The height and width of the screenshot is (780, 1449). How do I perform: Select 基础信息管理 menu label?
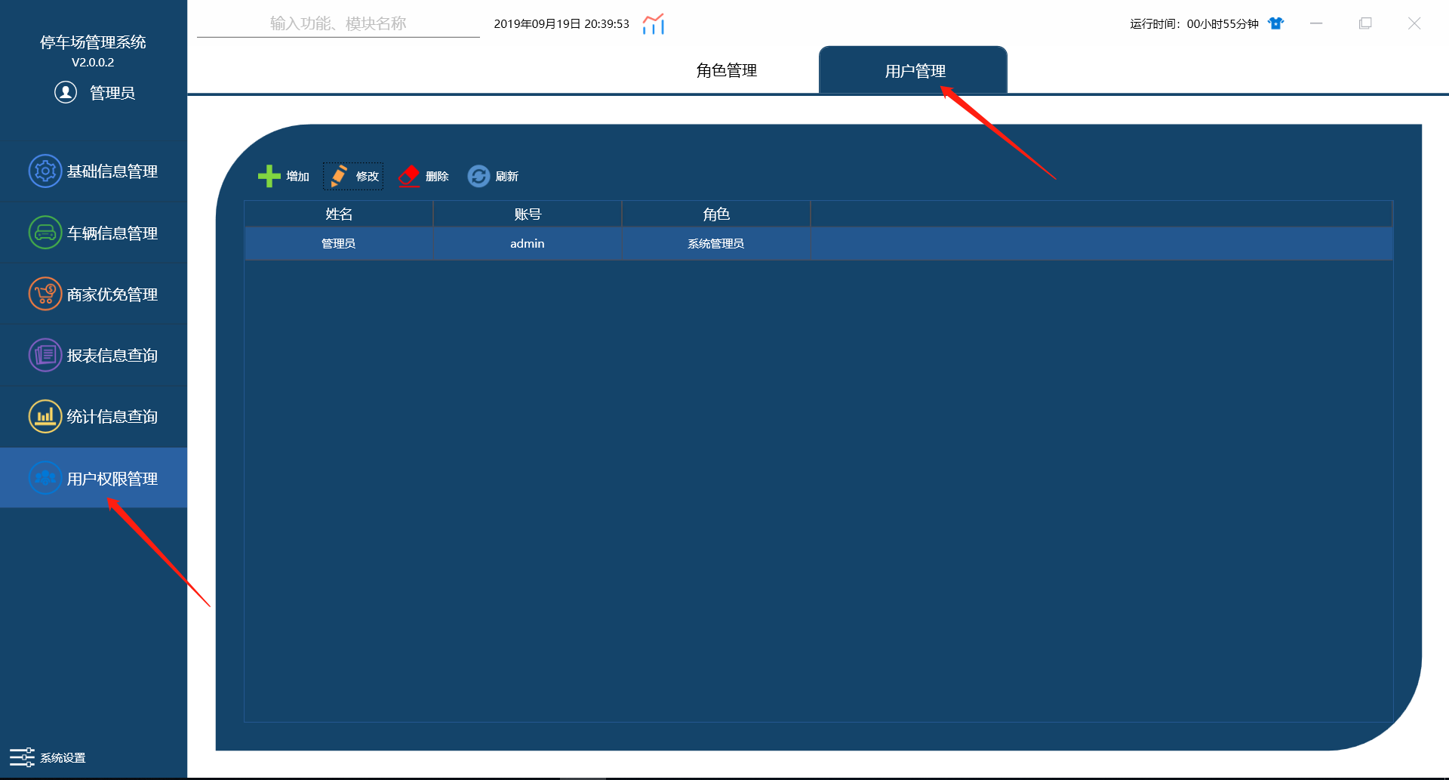pos(112,171)
